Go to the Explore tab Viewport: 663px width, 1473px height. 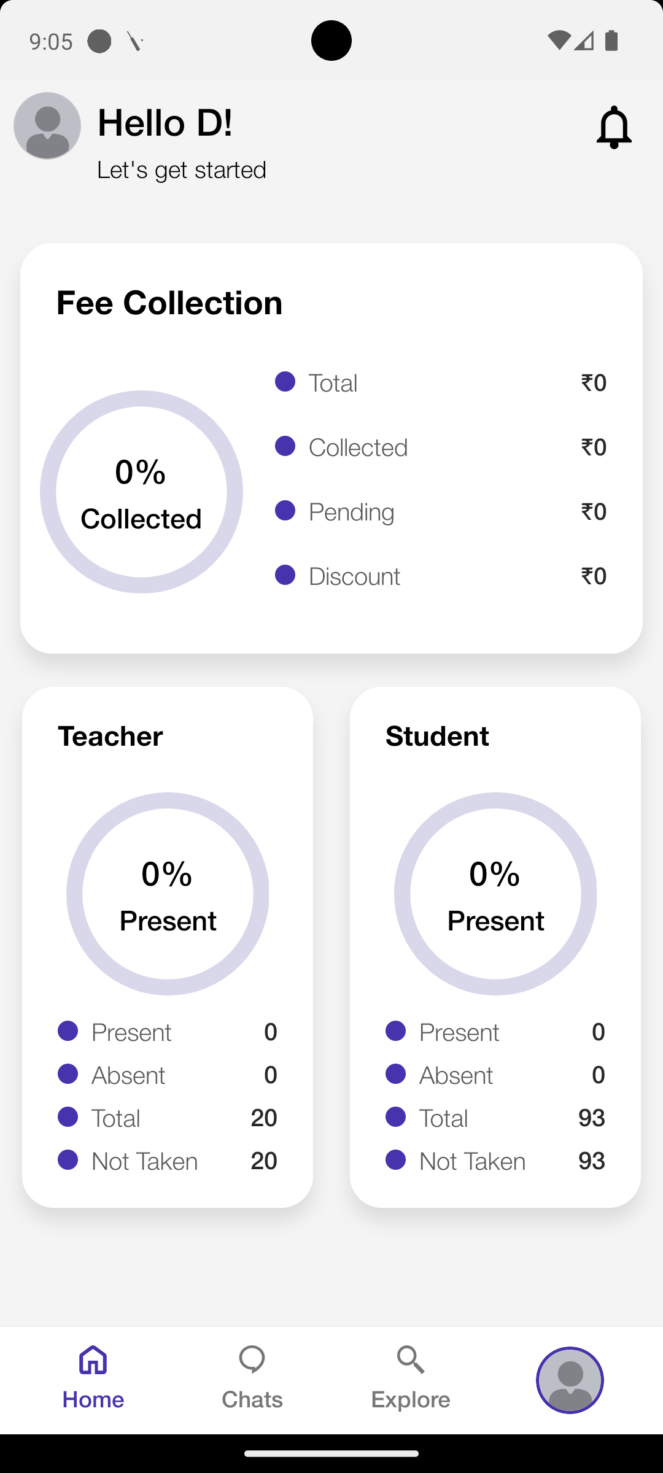pos(411,1378)
